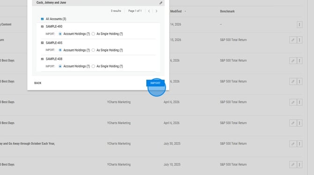Click S&P 500 Total Return in the July 10, 2025 row
The image size is (314, 175).
coord(233,164)
